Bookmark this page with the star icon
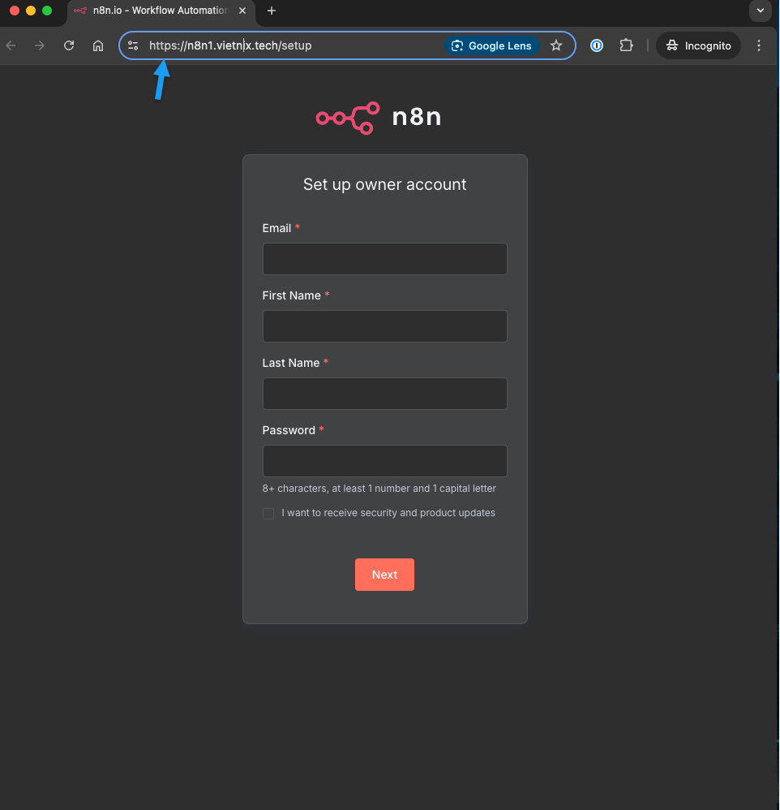Screen dimensions: 780x810 [556, 45]
